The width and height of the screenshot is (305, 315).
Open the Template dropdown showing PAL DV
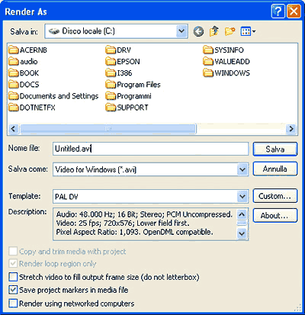(x=242, y=196)
